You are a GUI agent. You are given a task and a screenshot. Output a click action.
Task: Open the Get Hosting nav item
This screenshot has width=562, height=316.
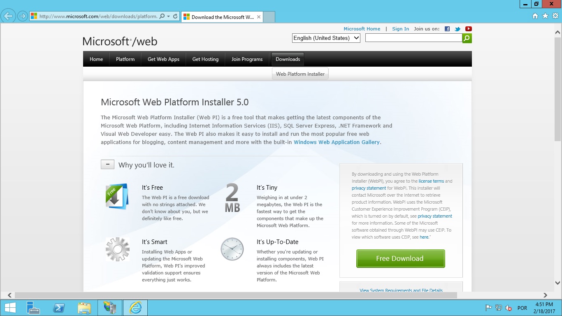[x=205, y=59]
